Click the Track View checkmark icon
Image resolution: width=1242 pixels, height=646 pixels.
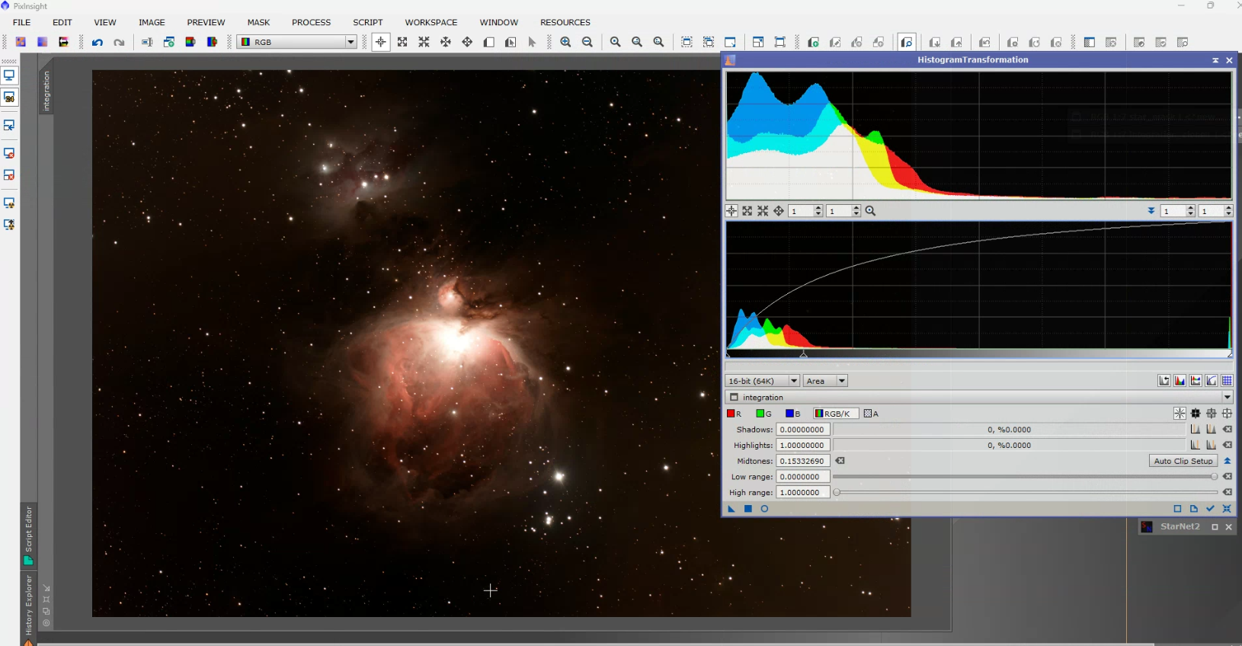1210,509
